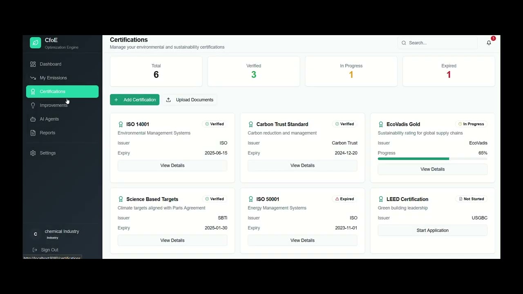Viewport: 523px width, 294px height.
Task: Click the SBTi issuer text
Action: coord(223,218)
